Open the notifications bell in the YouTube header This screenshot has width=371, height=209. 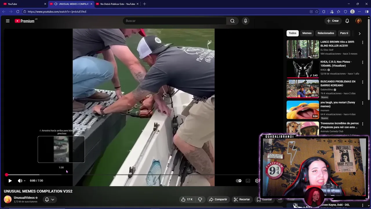(x=347, y=21)
